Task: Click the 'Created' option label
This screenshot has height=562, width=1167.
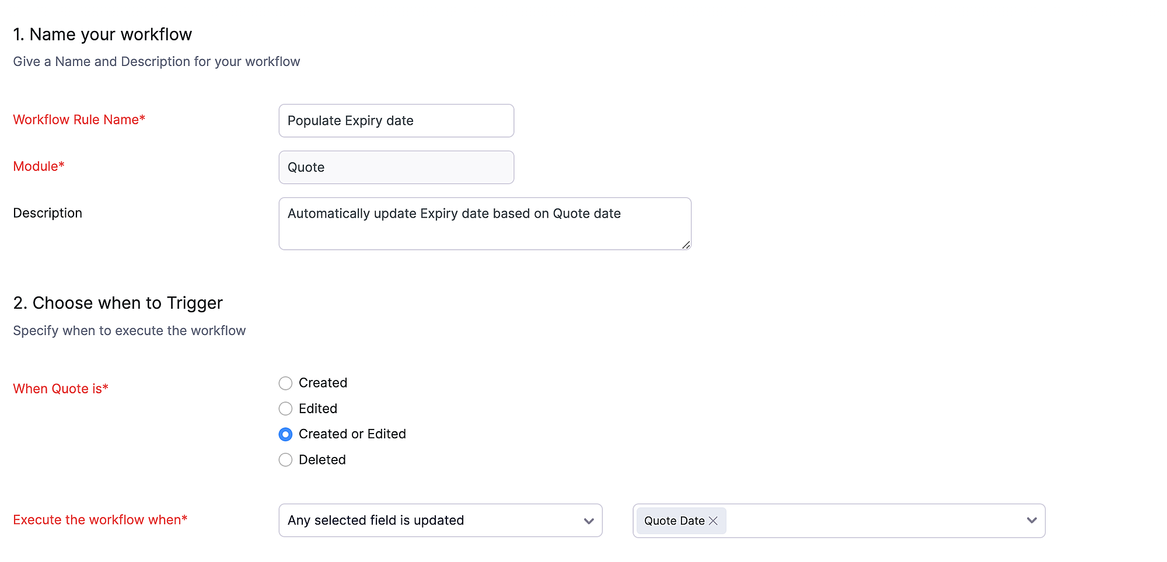Action: [x=323, y=383]
